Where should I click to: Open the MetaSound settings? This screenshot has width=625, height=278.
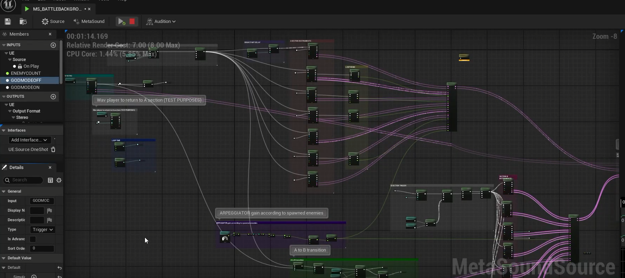tap(89, 22)
